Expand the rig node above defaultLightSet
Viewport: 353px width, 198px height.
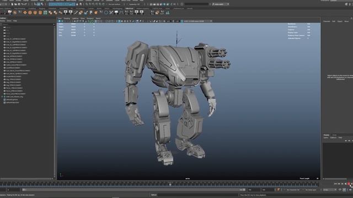click(x=2, y=97)
